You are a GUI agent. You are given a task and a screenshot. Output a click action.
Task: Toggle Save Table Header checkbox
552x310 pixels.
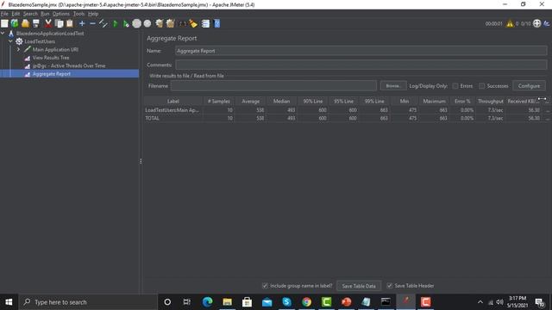[x=389, y=286]
